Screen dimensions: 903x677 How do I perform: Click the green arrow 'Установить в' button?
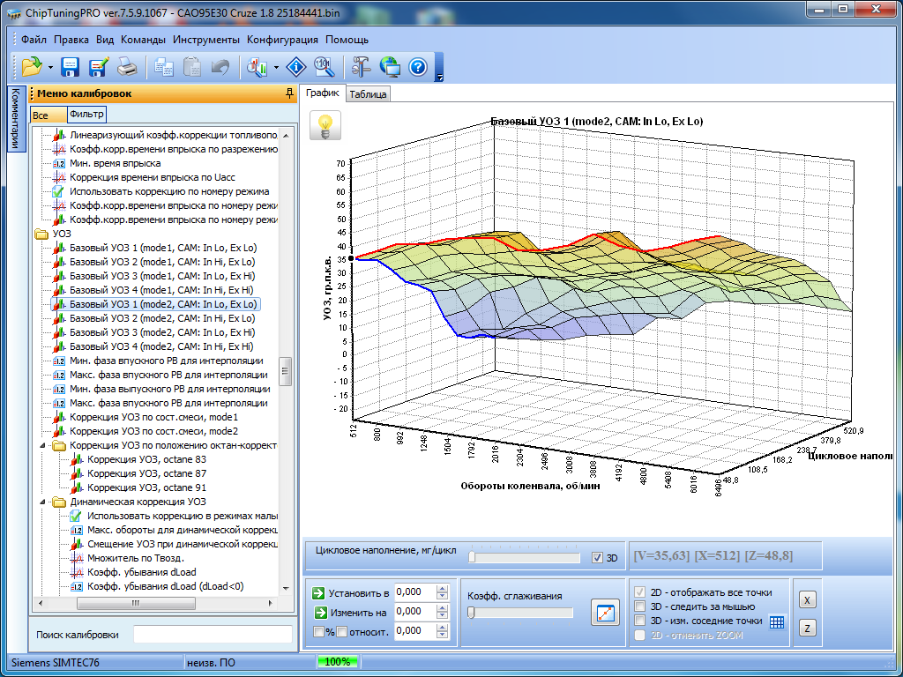coord(319,592)
